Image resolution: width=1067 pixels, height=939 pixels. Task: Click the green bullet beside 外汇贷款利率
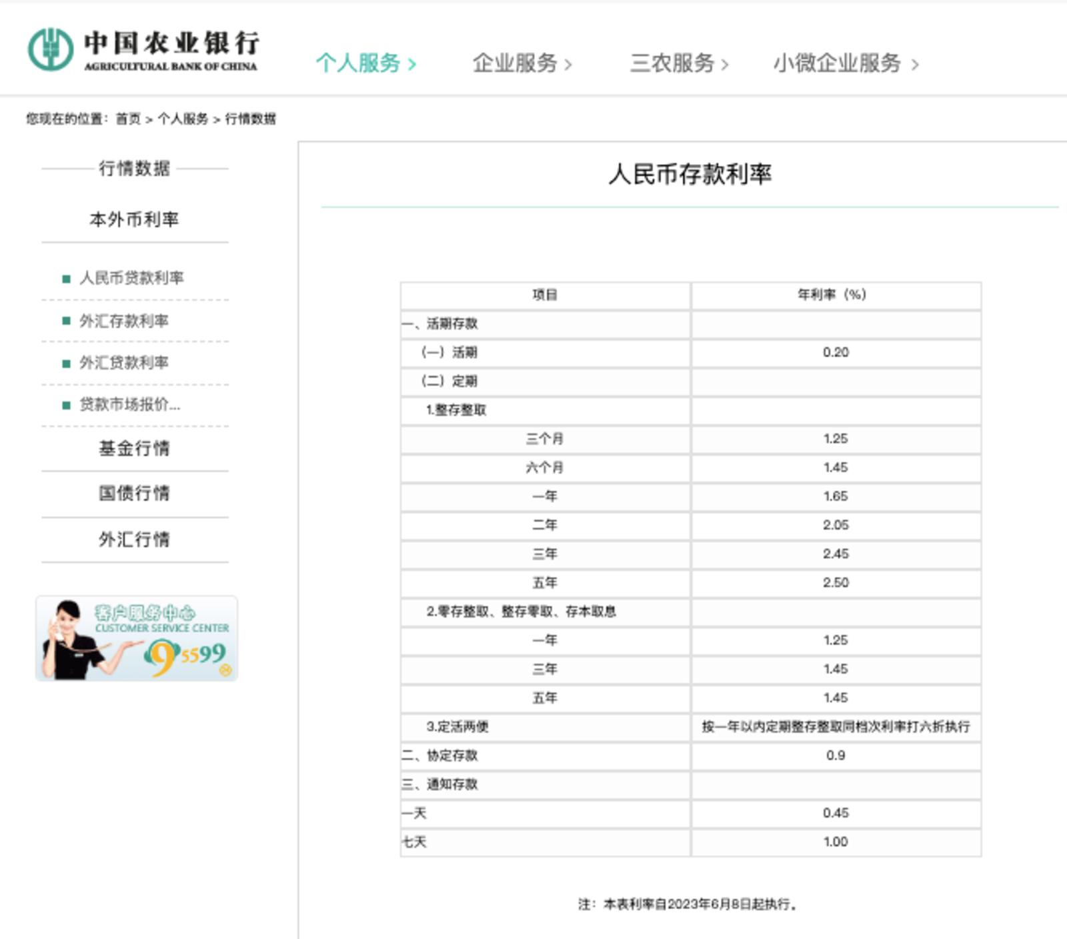65,363
